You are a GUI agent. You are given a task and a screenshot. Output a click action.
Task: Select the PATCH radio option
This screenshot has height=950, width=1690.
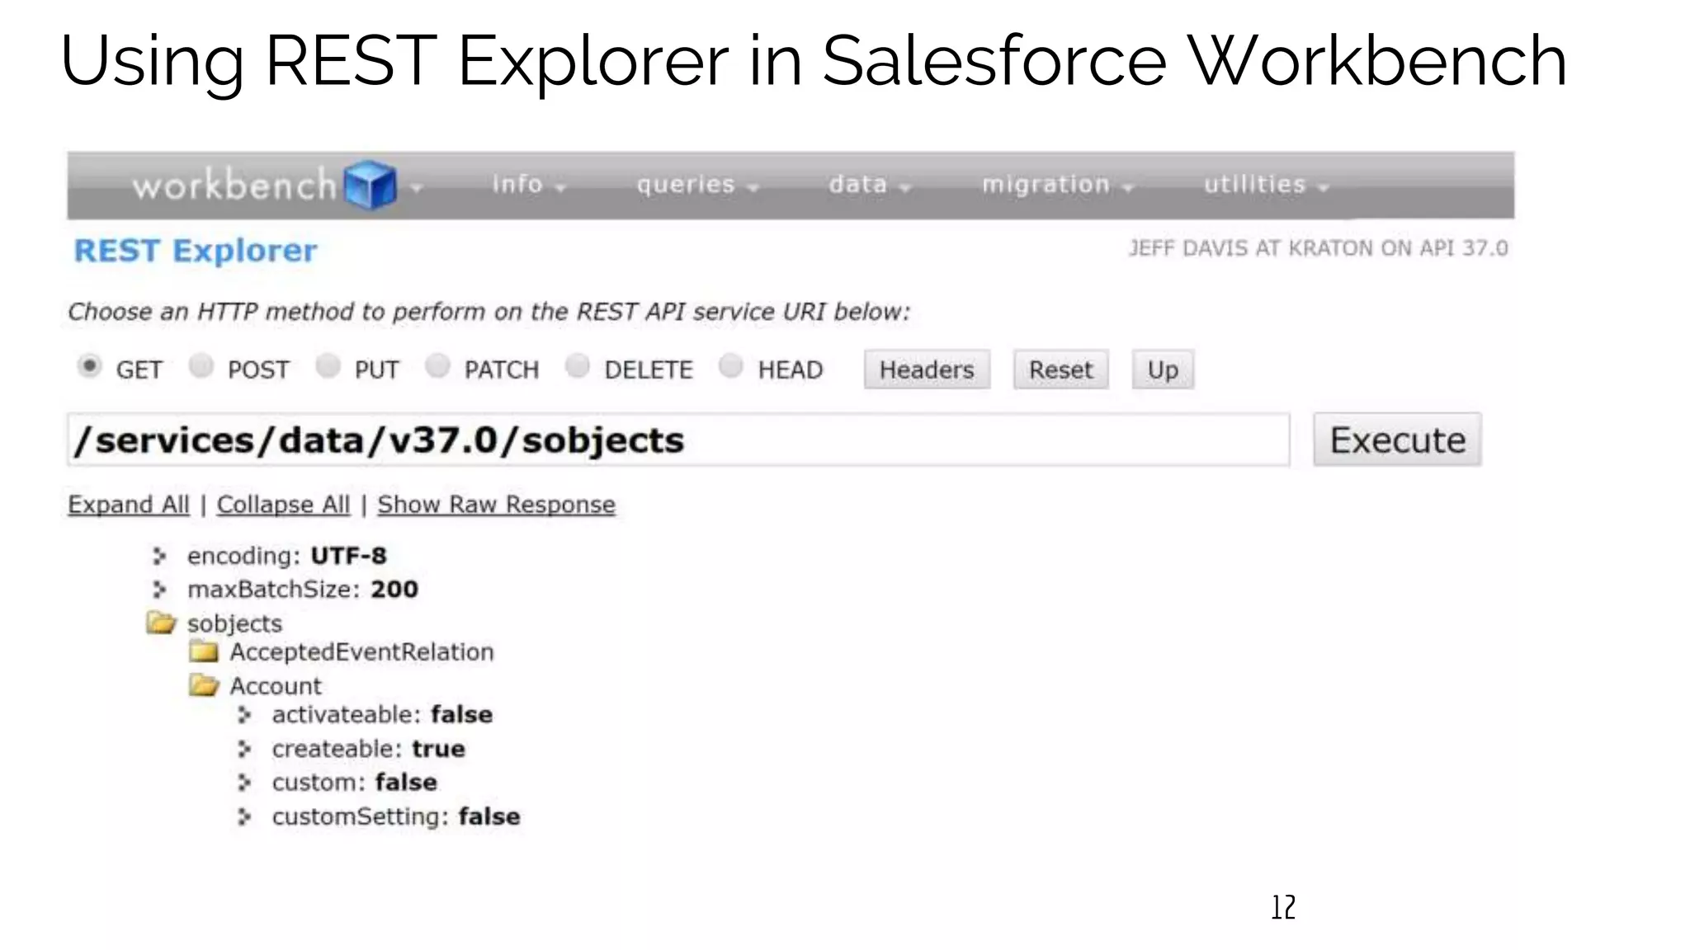coord(437,365)
